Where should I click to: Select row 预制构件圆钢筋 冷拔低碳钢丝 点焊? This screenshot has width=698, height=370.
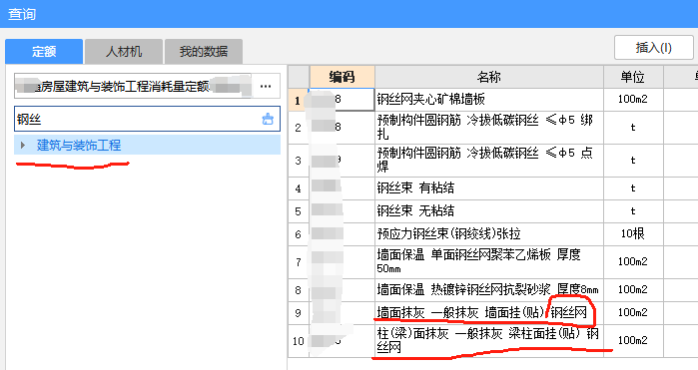click(489, 161)
